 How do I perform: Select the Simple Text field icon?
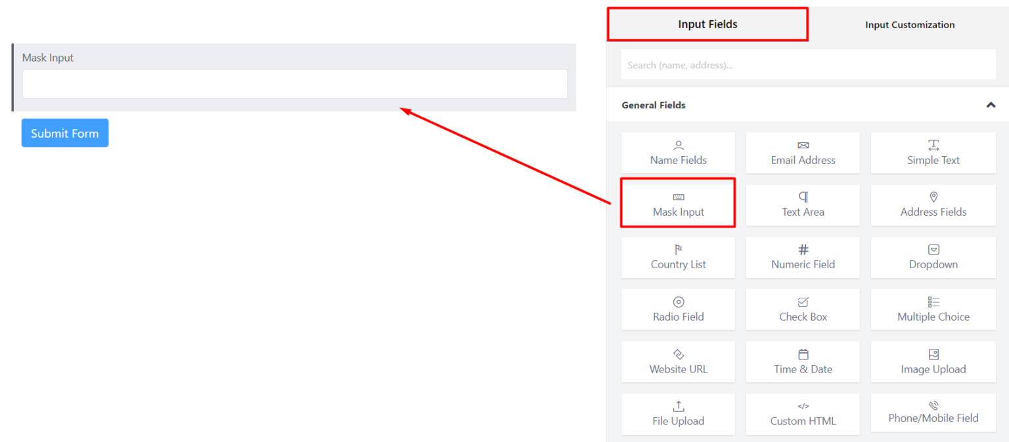tap(933, 152)
